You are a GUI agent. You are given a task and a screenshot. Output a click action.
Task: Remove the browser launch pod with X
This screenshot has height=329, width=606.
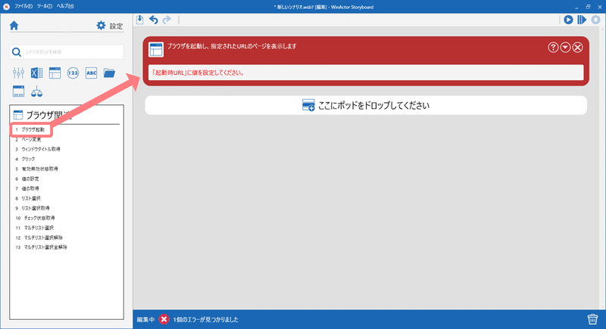pos(578,48)
